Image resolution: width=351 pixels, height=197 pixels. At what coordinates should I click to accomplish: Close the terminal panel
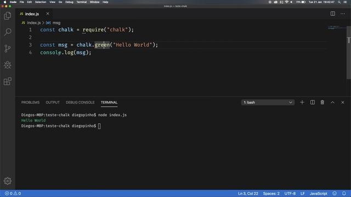click(343, 102)
